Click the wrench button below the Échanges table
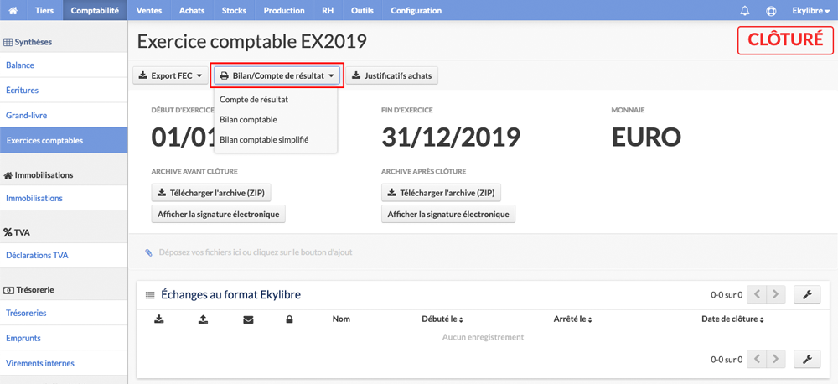838x384 pixels. [808, 360]
